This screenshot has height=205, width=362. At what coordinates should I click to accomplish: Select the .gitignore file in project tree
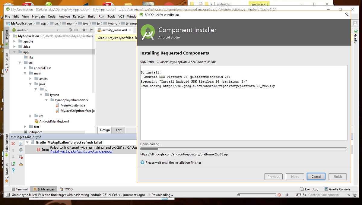pyautogui.click(x=33, y=132)
